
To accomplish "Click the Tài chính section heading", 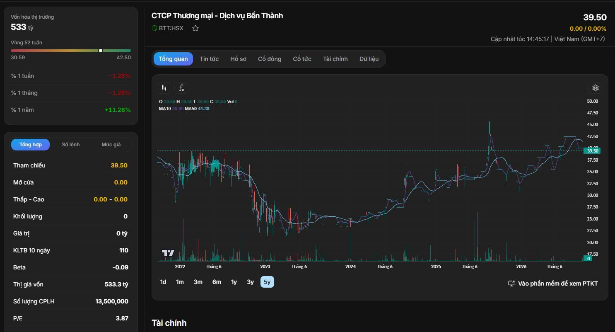I will [169, 323].
